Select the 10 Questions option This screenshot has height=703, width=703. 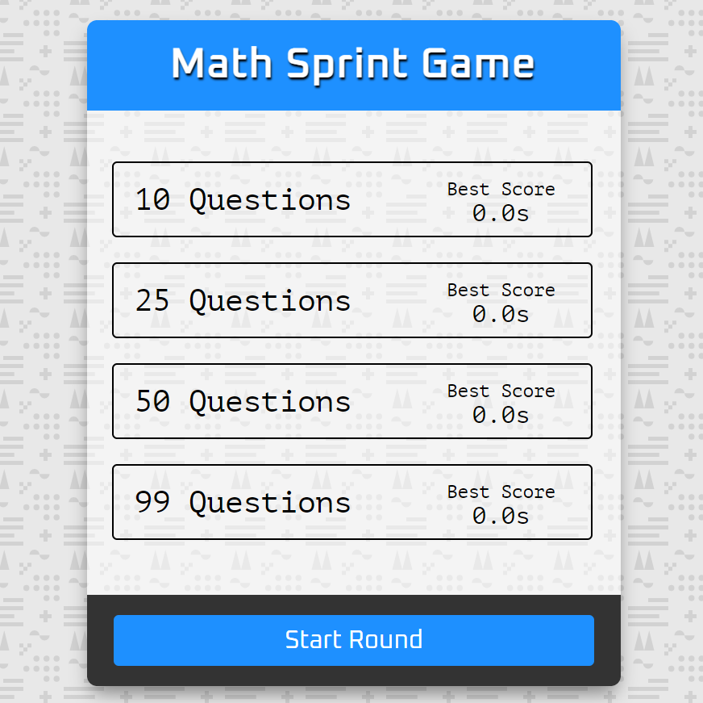point(243,200)
